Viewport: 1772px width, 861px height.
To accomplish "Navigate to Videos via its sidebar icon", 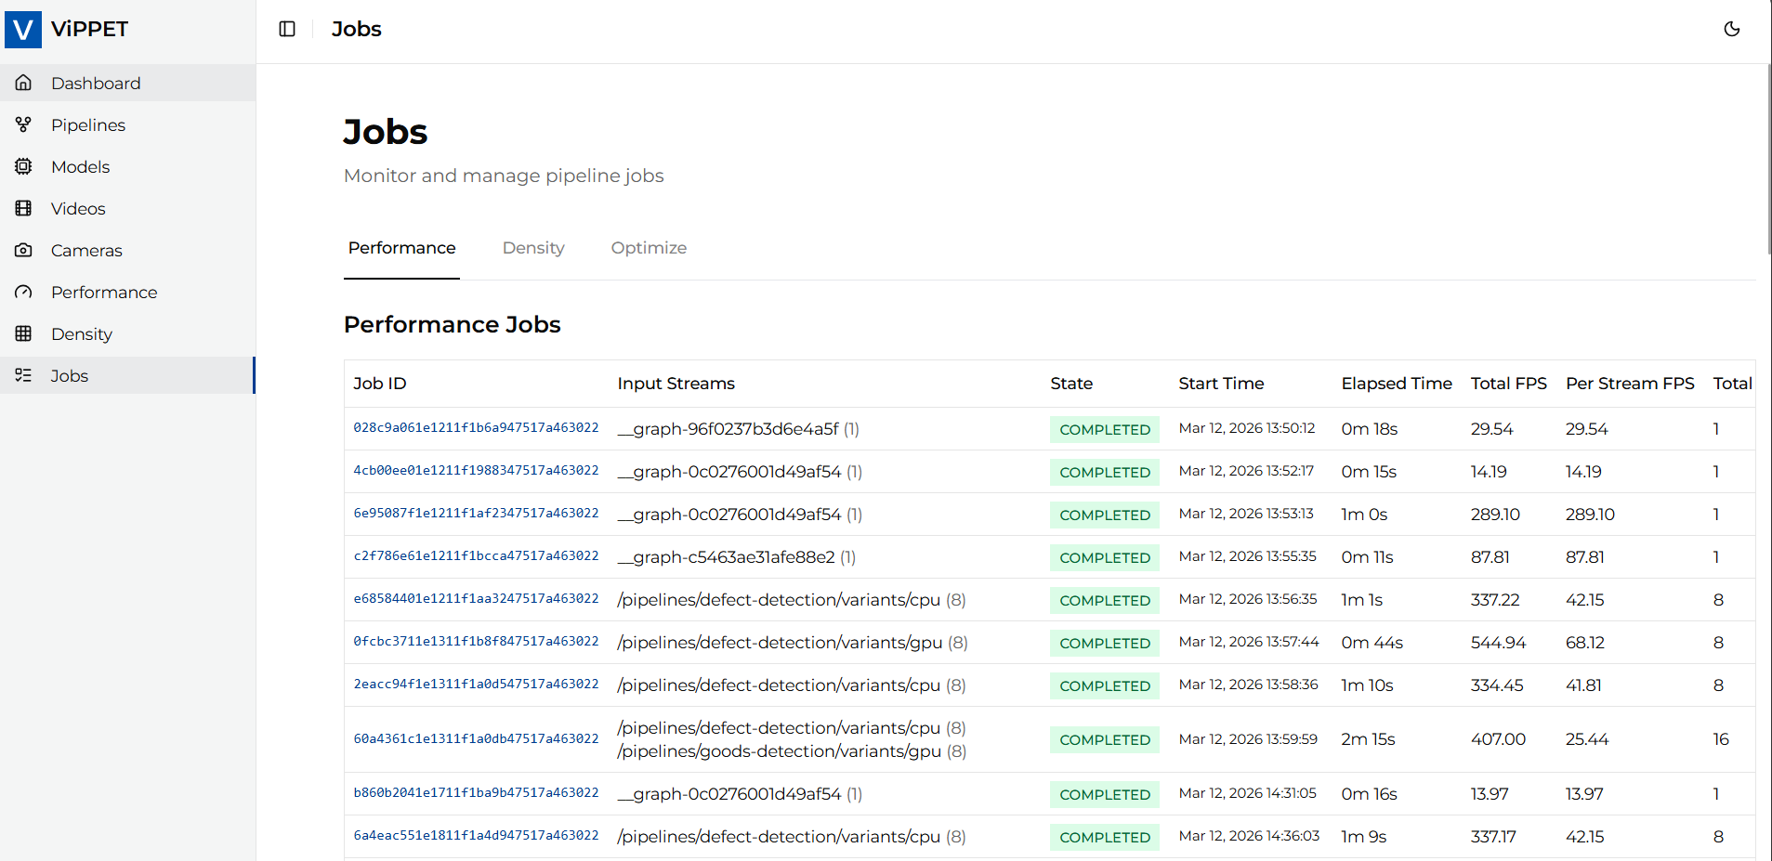I will (23, 208).
